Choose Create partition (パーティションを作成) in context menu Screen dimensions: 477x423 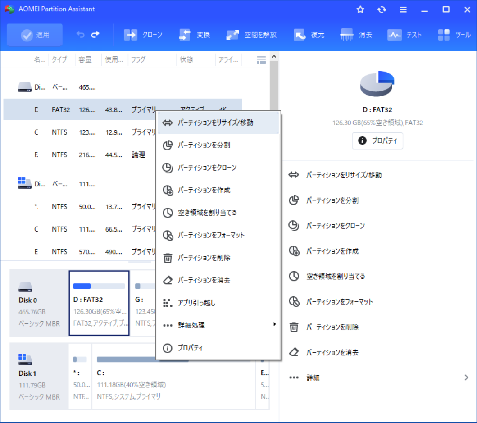point(218,190)
